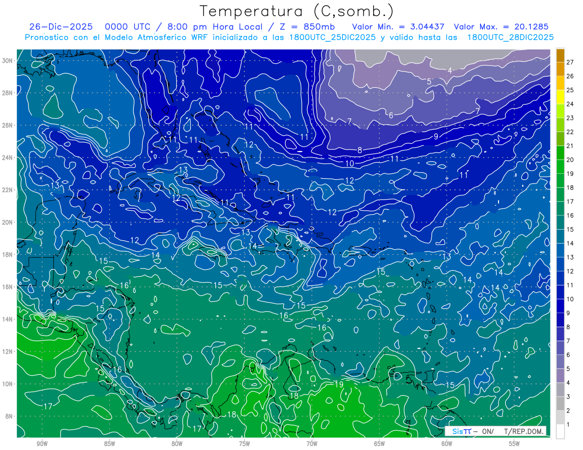Click the '12N' latitude axis label

pos(7,351)
